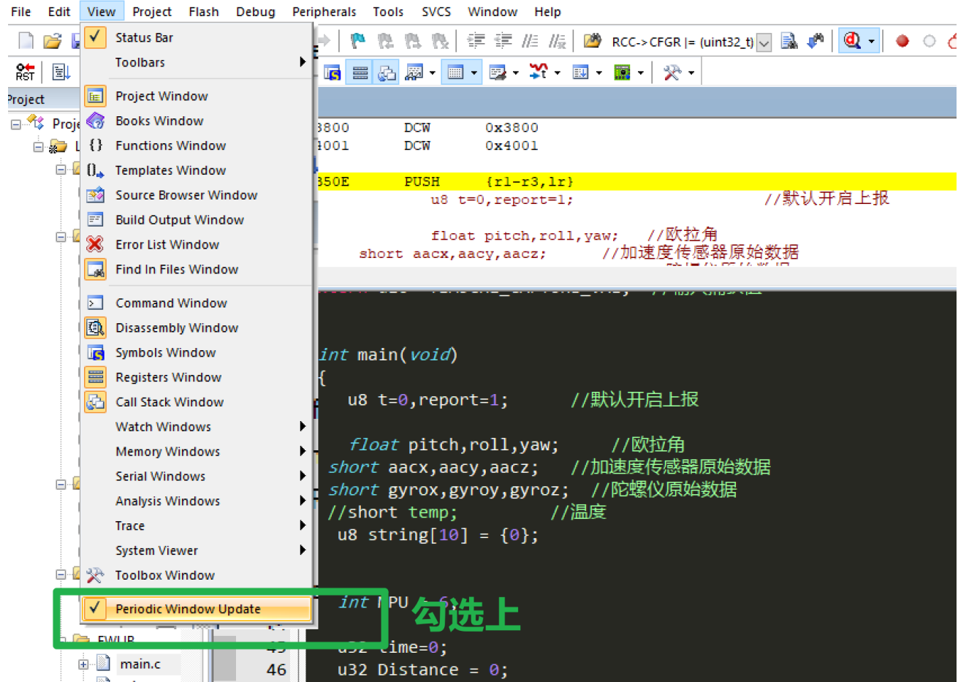Open the Trace windows toolbar icon
Screen dimensions: 958x682
coord(580,72)
